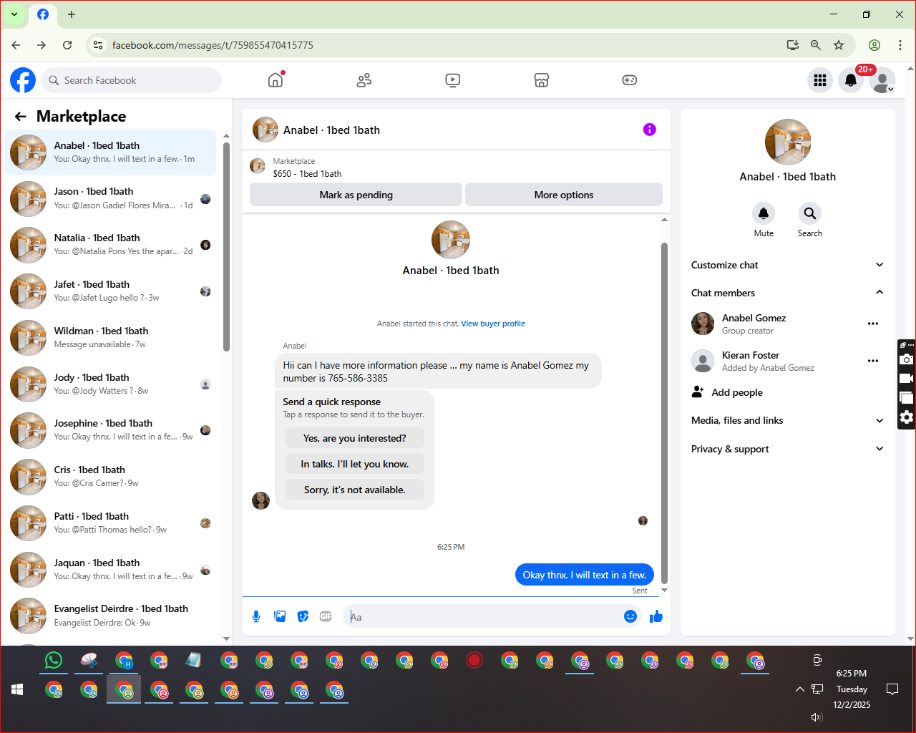Open View buyer profile link
The height and width of the screenshot is (733, 916).
pos(493,324)
